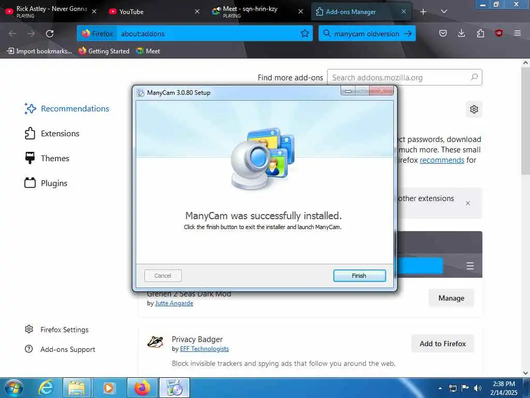This screenshot has height=398, width=530.
Task: Switch to the Meet sqn-hrin-kzy tab
Action: 258,11
